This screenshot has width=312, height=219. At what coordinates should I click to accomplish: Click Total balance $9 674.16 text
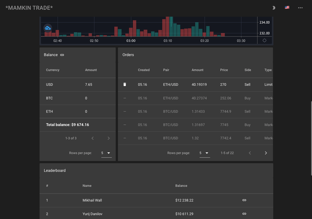[x=68, y=125]
